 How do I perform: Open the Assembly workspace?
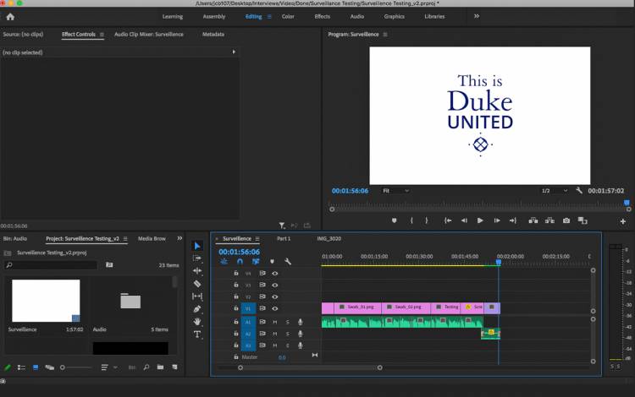214,17
